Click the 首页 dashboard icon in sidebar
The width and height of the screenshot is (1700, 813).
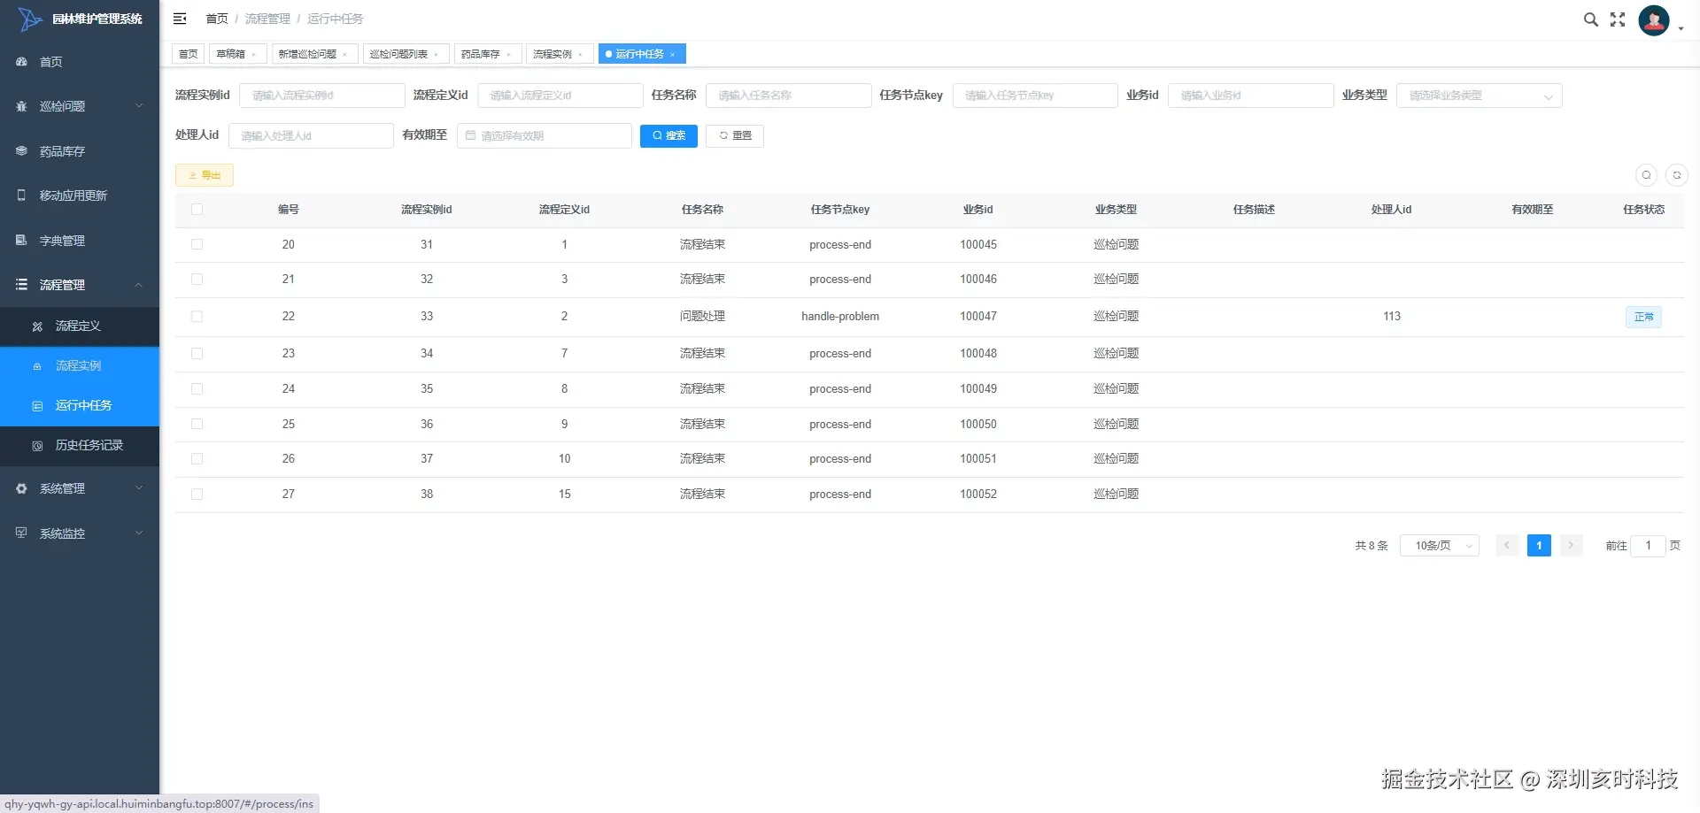point(21,62)
